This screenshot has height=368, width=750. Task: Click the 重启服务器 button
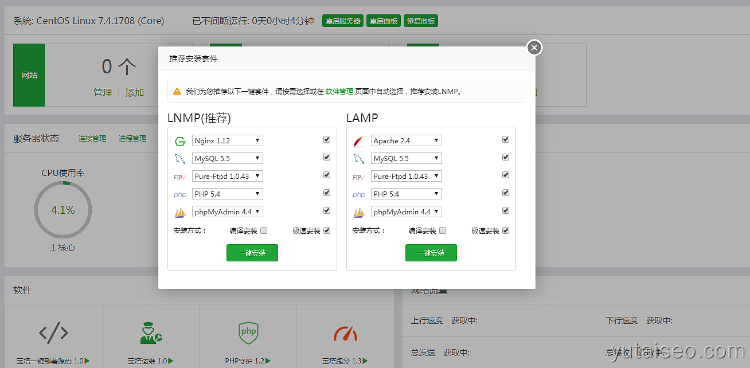click(x=343, y=21)
